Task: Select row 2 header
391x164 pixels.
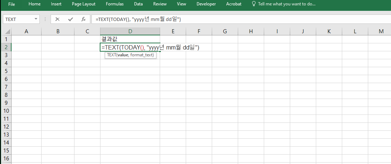Action: 6,47
